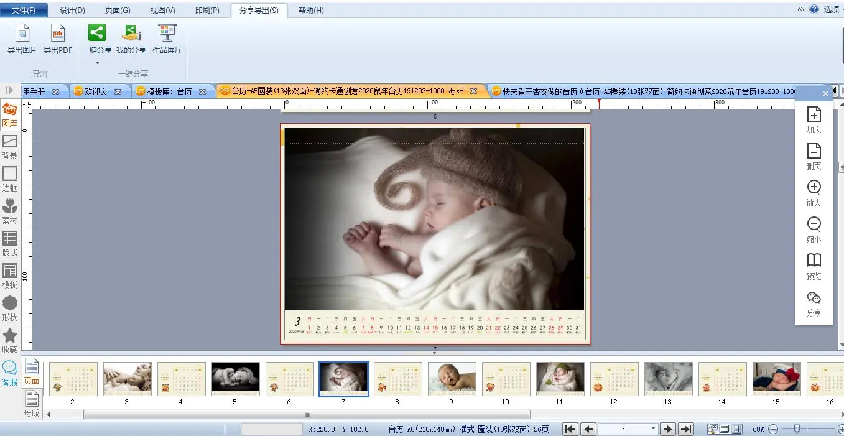844x436 pixels.
Task: Open the 素材 materials panel in sidebar
Action: (x=10, y=211)
